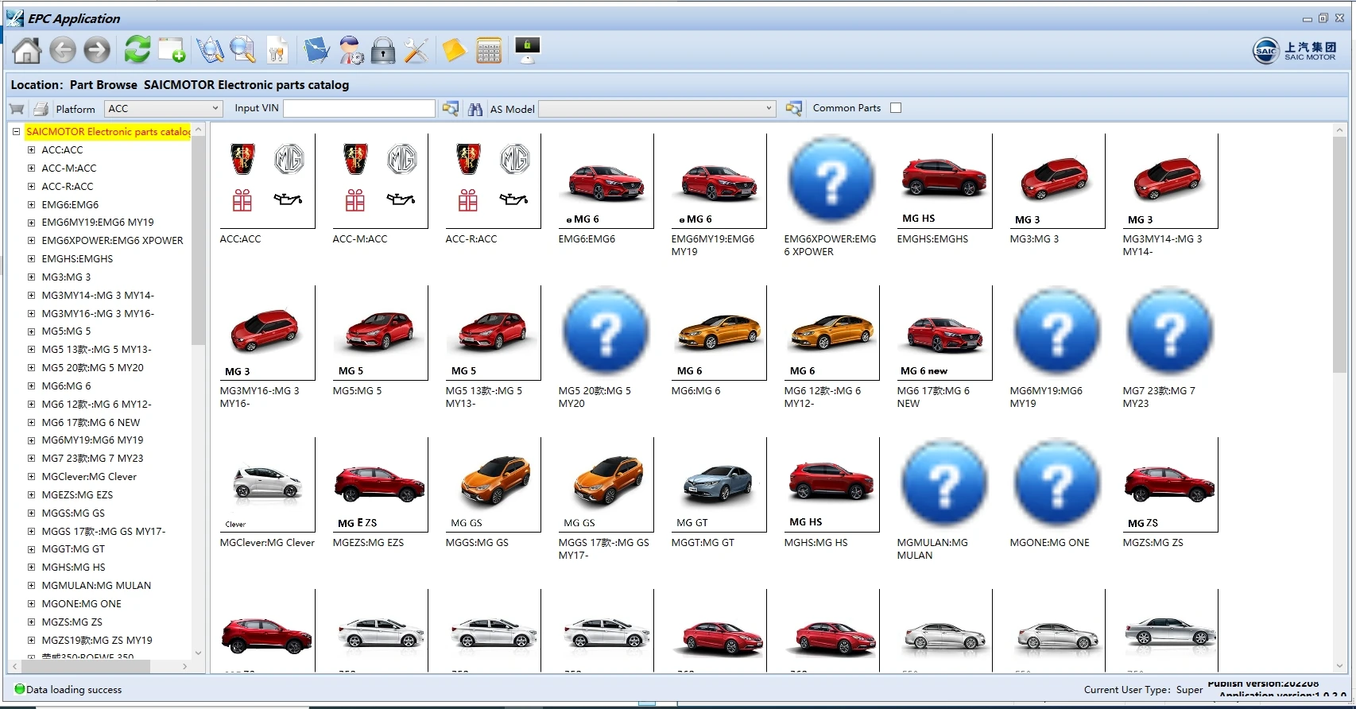This screenshot has width=1356, height=709.
Task: Collapse the SAICMOTOR Electronic parts catalog root node
Action: pos(16,132)
